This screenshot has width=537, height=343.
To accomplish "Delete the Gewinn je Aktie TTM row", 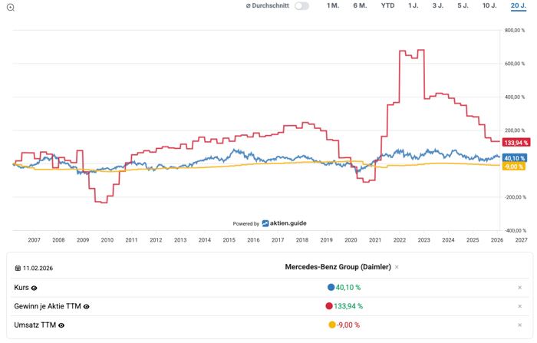I will click(x=519, y=306).
